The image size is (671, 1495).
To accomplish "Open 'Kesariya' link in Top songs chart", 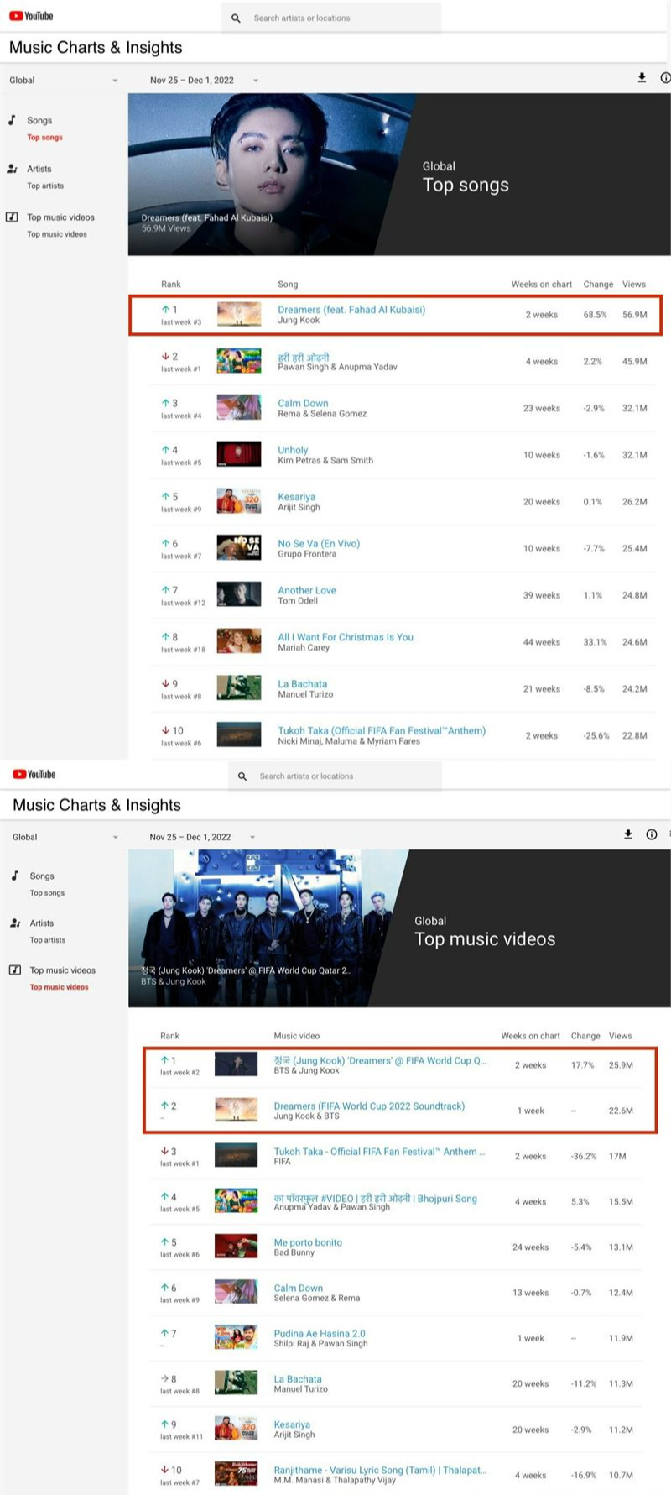I will tap(297, 497).
